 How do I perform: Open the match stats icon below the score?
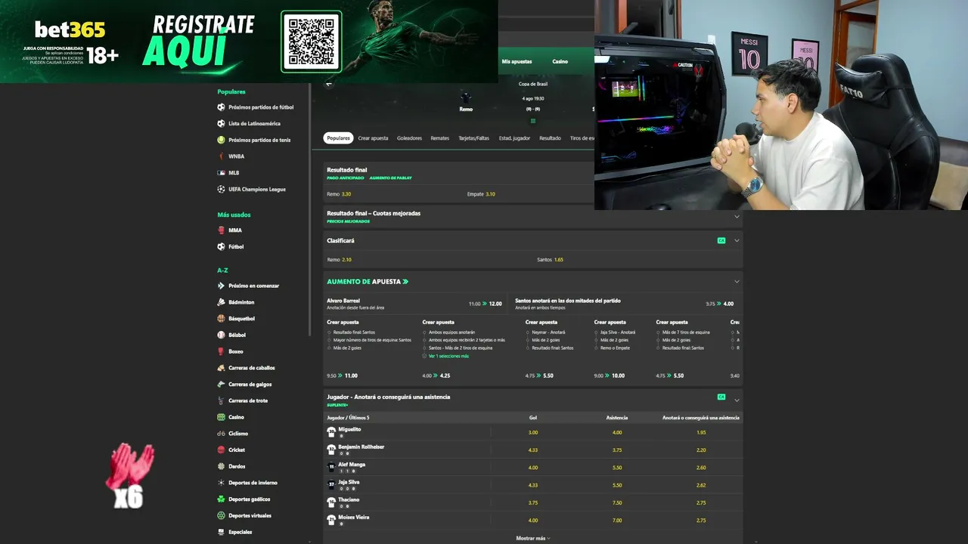pyautogui.click(x=533, y=121)
